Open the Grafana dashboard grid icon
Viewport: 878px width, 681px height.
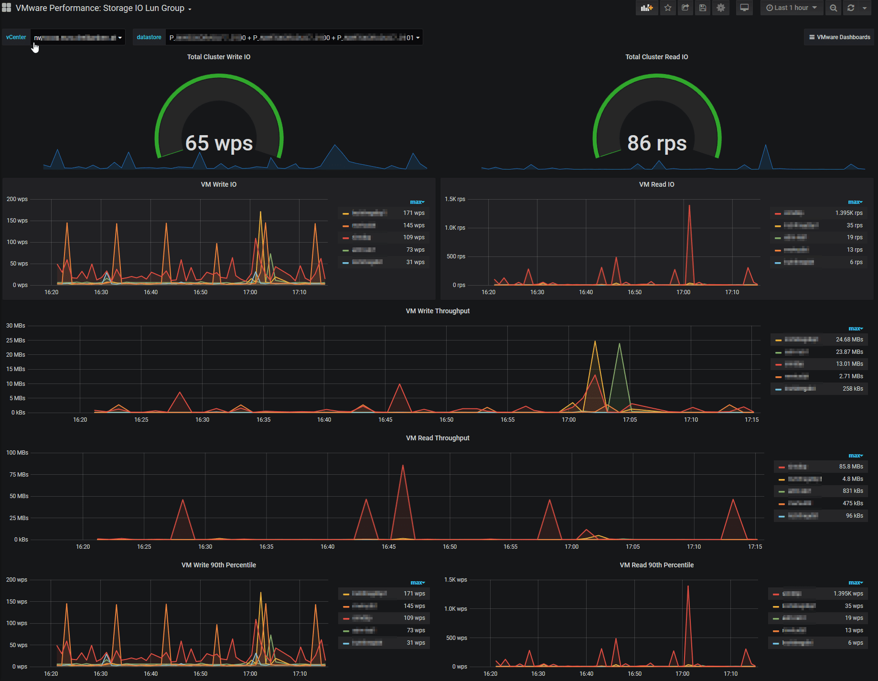coord(7,8)
